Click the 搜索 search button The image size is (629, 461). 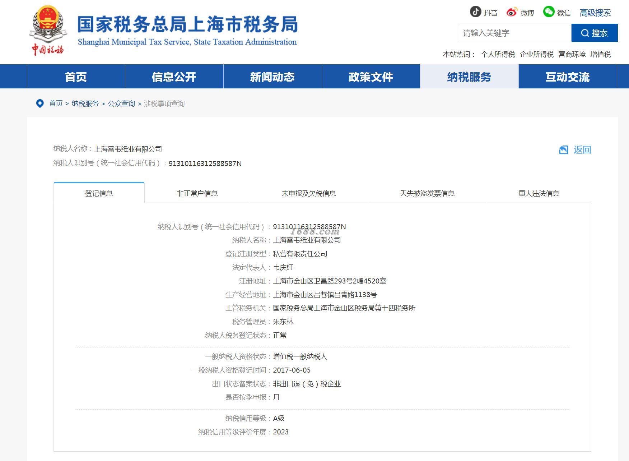[595, 33]
